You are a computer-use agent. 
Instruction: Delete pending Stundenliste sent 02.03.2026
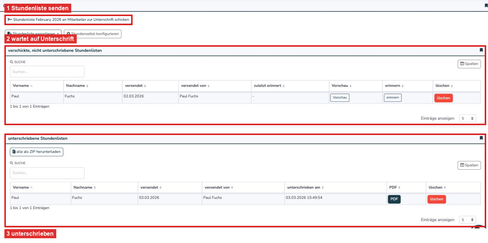click(443, 98)
